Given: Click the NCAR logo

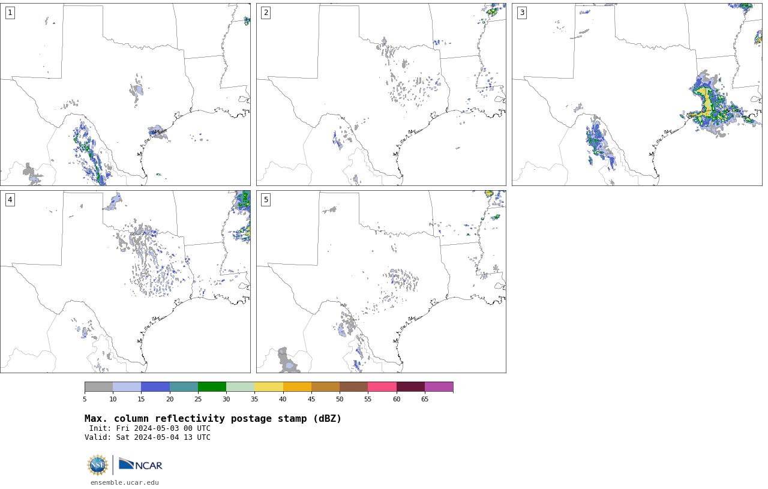Looking at the screenshot, I should tap(140, 464).
